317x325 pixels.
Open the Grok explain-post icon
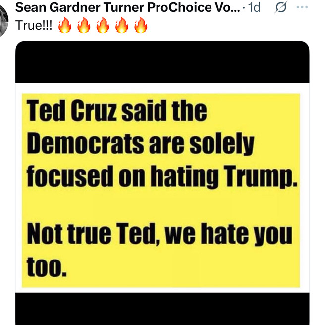pos(281,7)
